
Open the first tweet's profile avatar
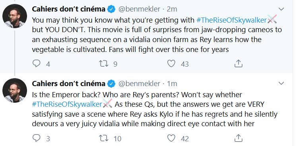point(15,16)
